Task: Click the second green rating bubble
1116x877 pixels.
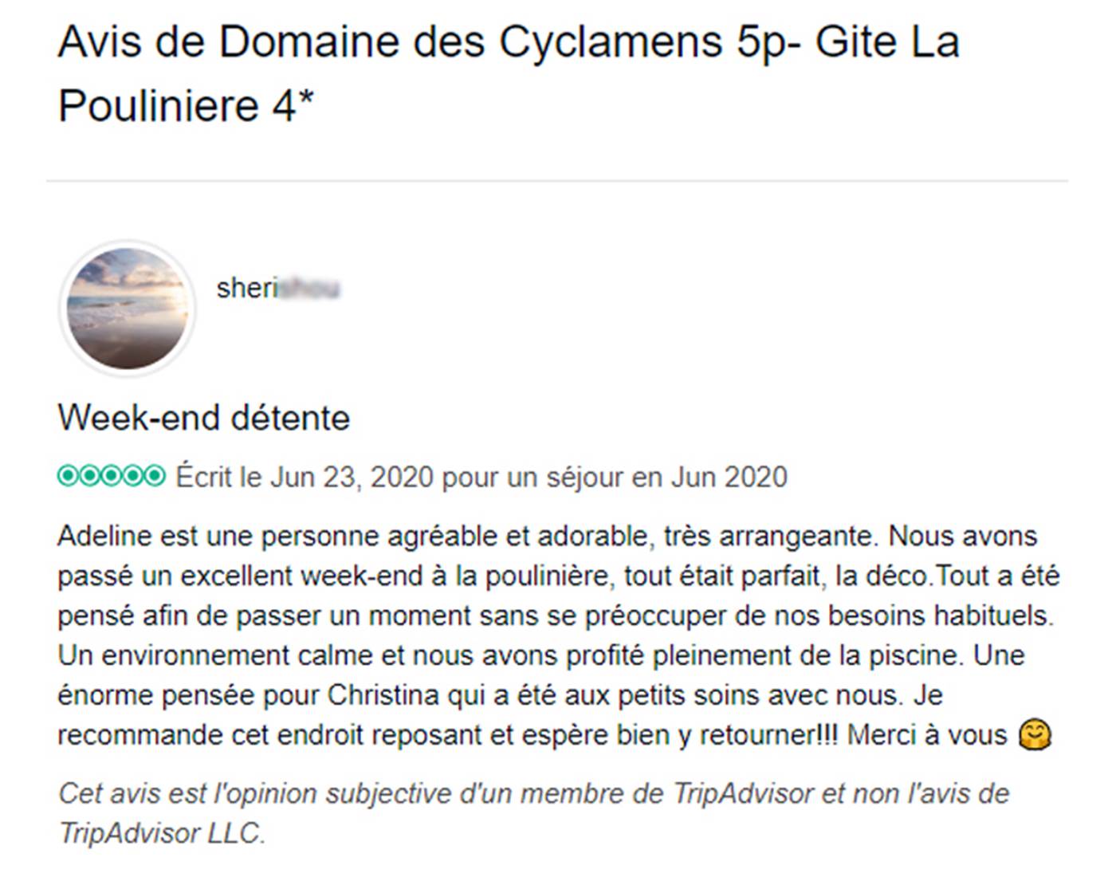Action: click(89, 477)
